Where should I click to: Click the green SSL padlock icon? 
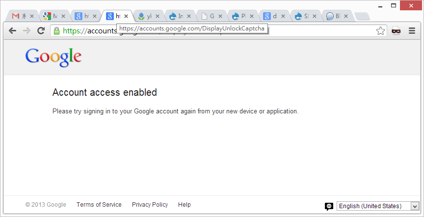[56, 31]
